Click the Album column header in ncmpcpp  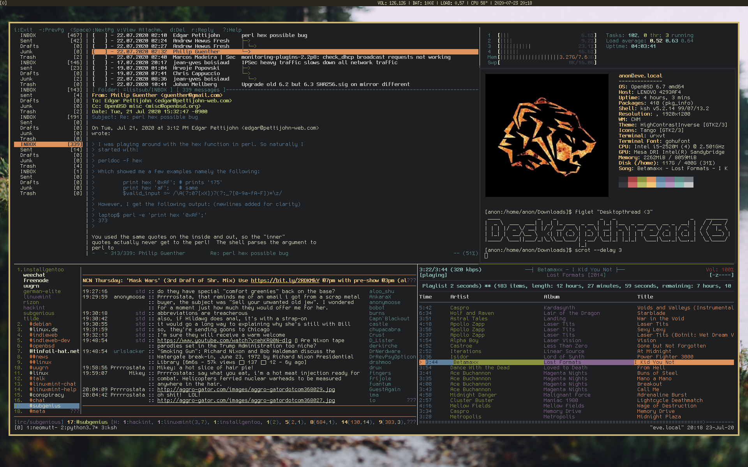click(x=552, y=297)
